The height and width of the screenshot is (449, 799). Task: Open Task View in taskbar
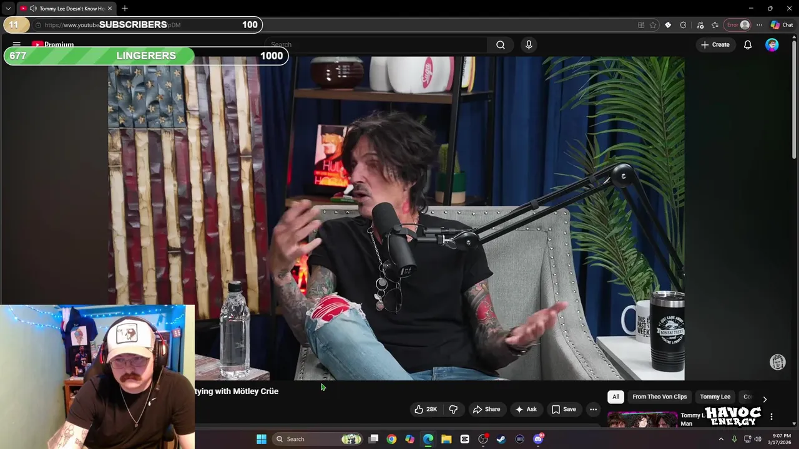point(373,439)
